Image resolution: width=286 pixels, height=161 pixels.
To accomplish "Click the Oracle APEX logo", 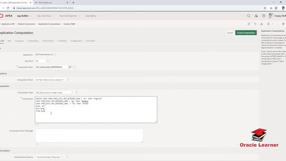I will tap(6, 16).
